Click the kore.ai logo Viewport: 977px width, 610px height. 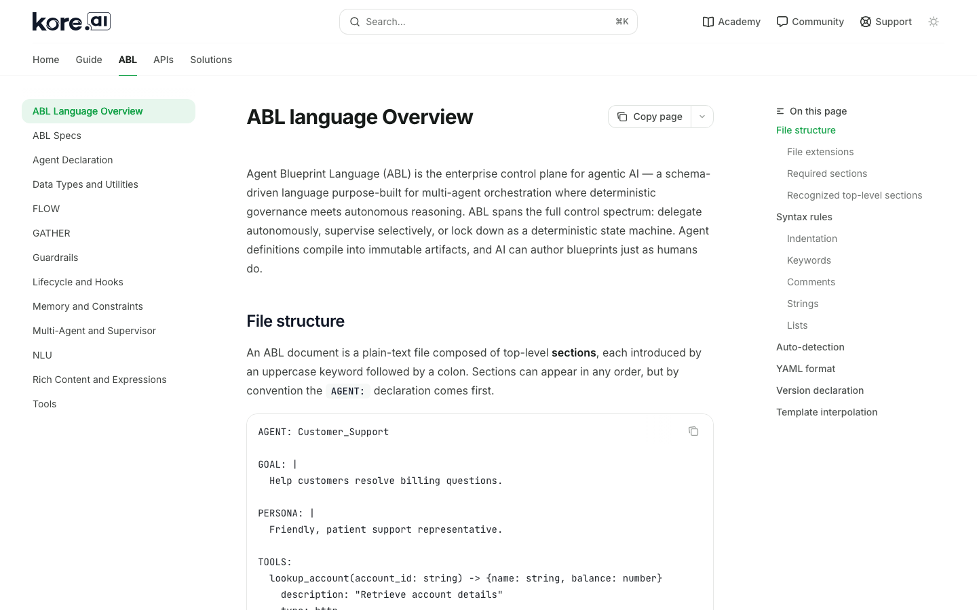[x=71, y=22]
